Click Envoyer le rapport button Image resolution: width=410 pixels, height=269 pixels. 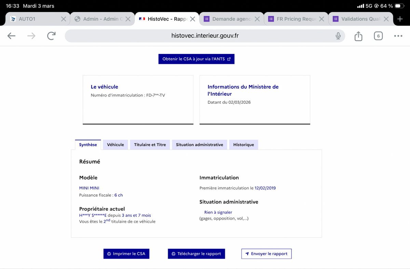tap(266, 254)
